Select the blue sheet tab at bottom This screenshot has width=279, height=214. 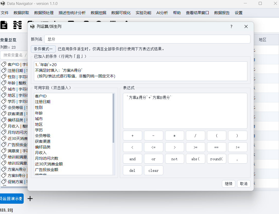(x=12, y=199)
